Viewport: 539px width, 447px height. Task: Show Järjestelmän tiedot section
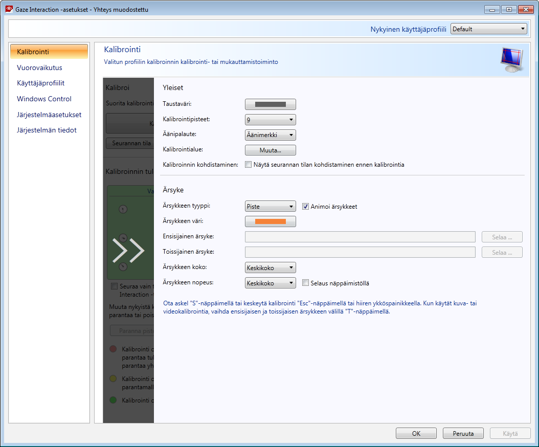47,130
